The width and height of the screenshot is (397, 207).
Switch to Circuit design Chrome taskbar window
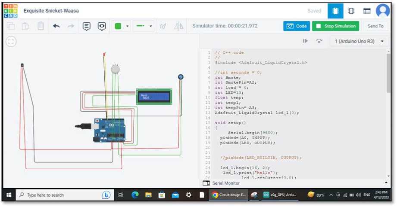click(229, 195)
